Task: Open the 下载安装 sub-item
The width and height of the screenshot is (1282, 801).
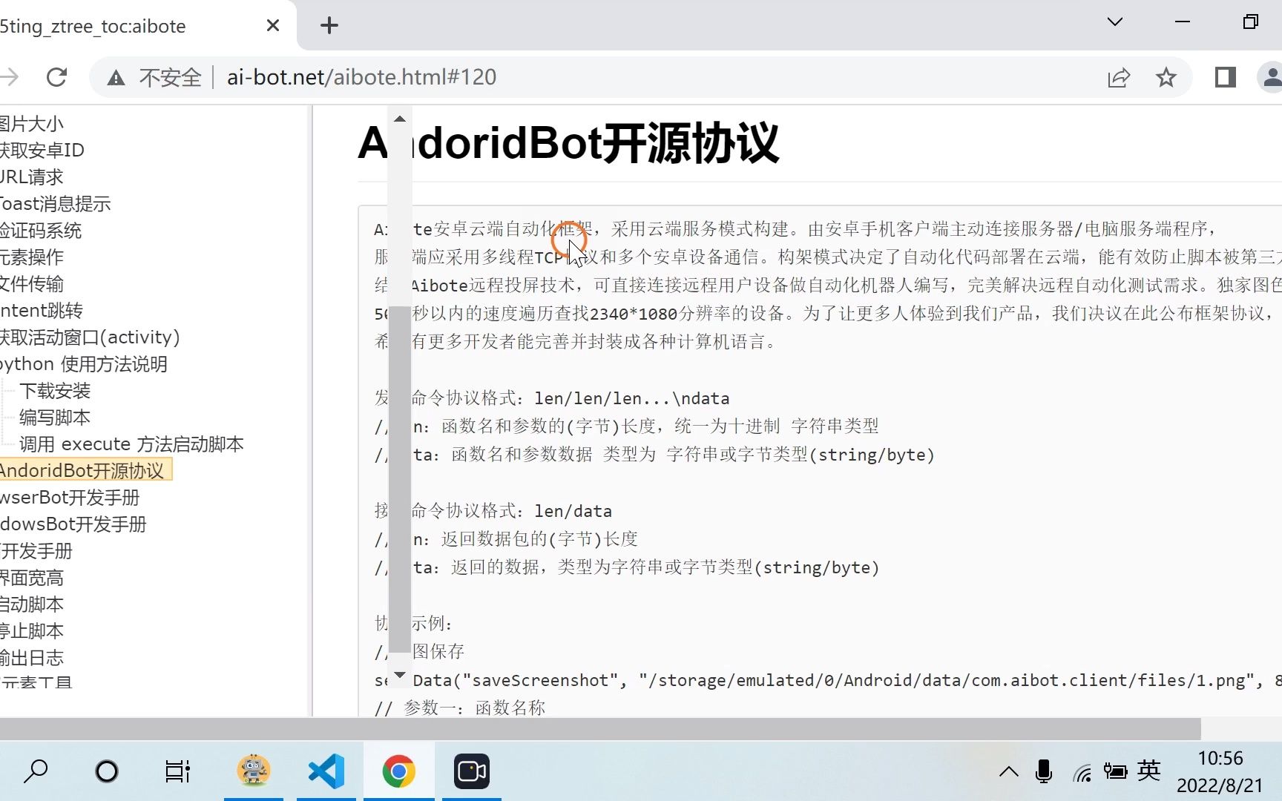Action: coord(55,391)
